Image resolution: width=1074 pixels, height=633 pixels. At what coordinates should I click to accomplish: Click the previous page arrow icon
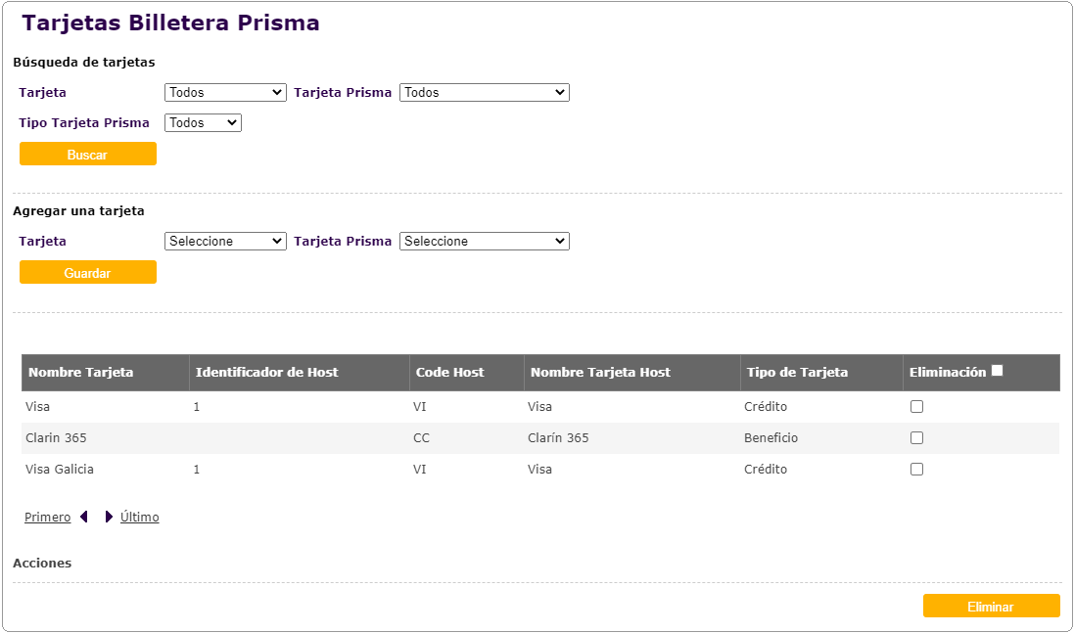click(84, 517)
